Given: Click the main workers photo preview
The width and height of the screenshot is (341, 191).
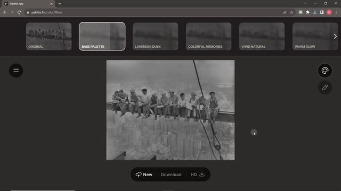Looking at the screenshot, I should click(x=170, y=110).
